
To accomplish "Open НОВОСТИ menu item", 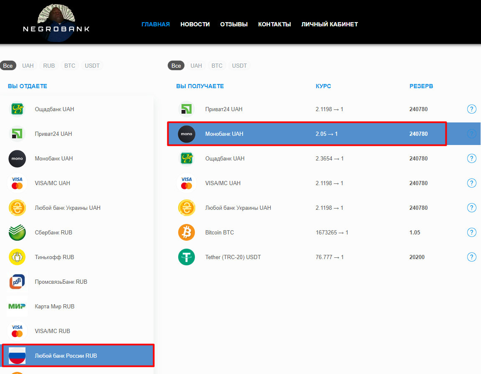I will 195,24.
